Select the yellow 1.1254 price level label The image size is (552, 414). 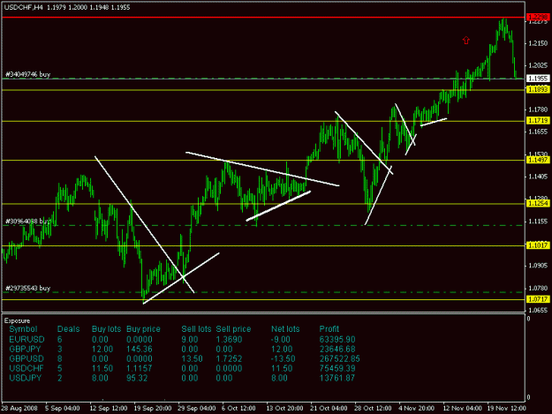pyautogui.click(x=538, y=203)
